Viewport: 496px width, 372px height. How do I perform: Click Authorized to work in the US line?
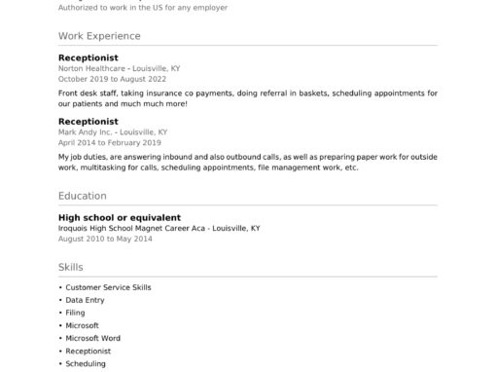pyautogui.click(x=143, y=8)
